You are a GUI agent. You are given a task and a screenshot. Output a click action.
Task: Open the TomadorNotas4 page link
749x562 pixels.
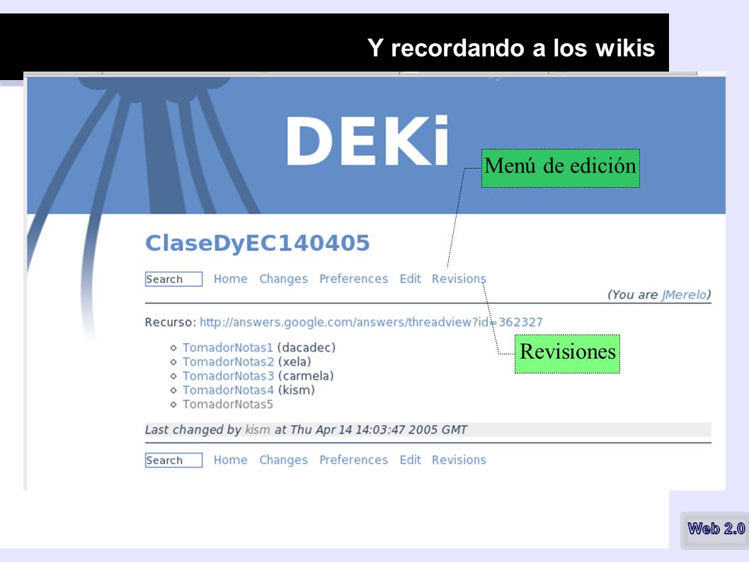[228, 390]
